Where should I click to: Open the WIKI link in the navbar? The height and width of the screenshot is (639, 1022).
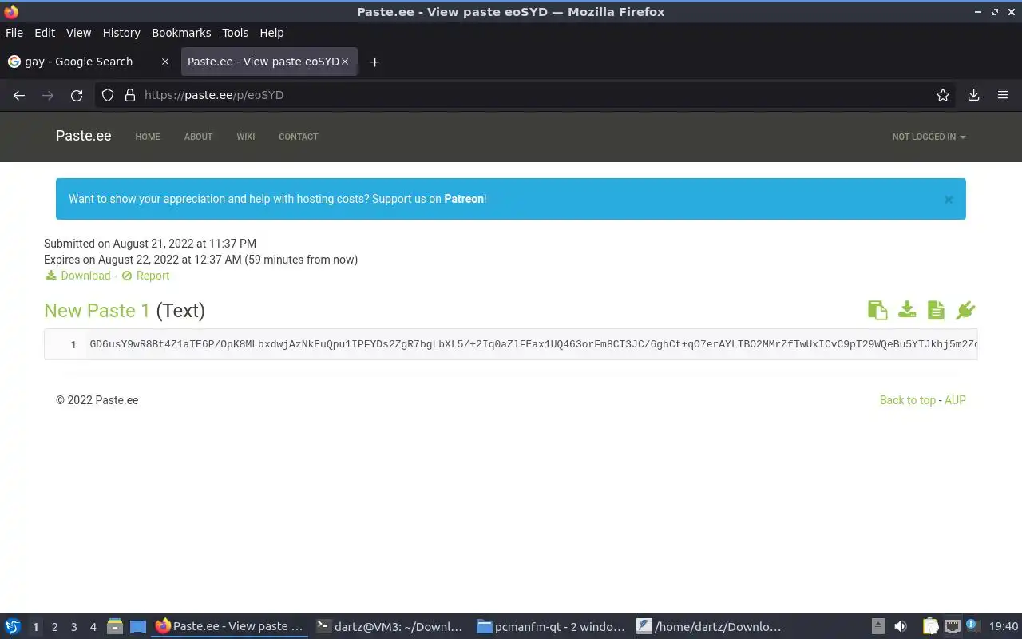tap(246, 137)
